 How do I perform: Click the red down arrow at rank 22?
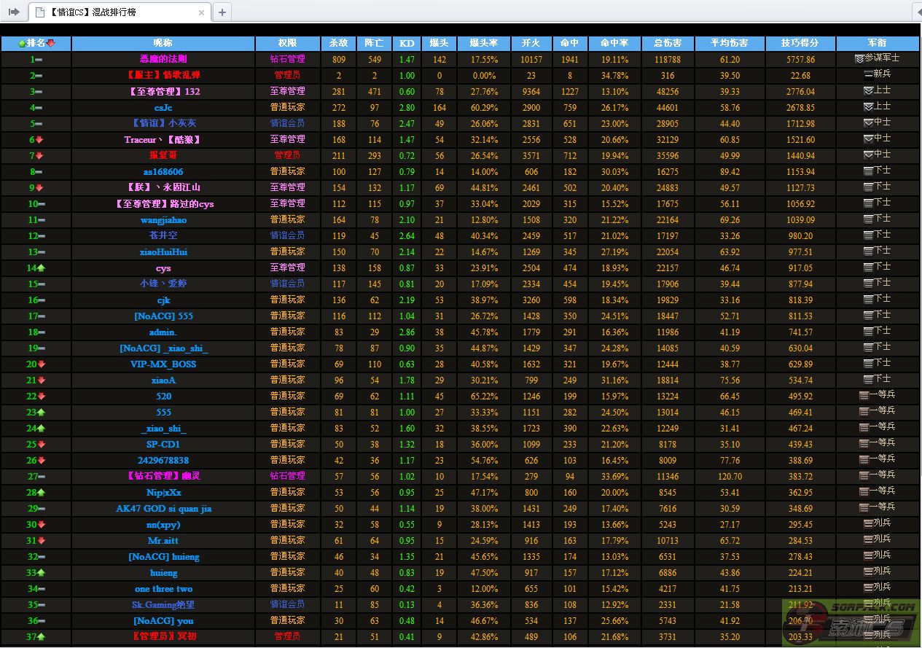click(x=41, y=397)
